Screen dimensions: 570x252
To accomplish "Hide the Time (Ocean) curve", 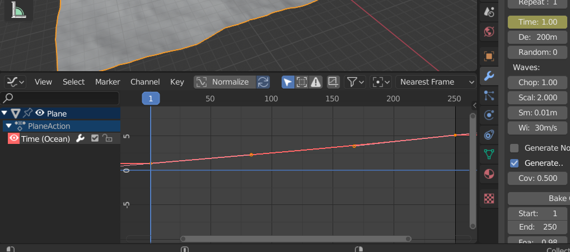I will [x=14, y=138].
